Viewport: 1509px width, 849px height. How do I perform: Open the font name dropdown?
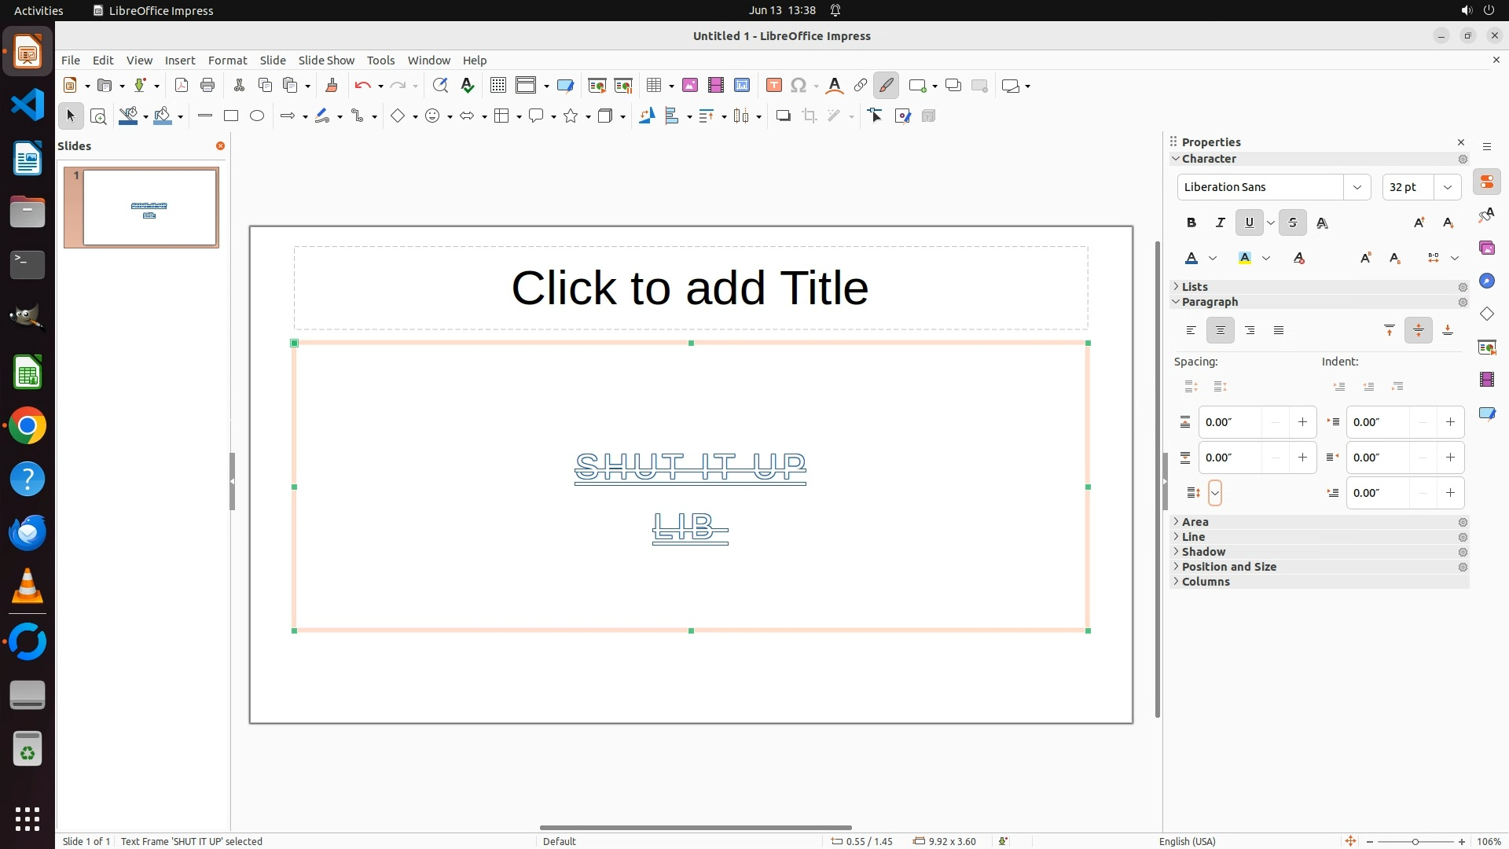click(x=1357, y=187)
